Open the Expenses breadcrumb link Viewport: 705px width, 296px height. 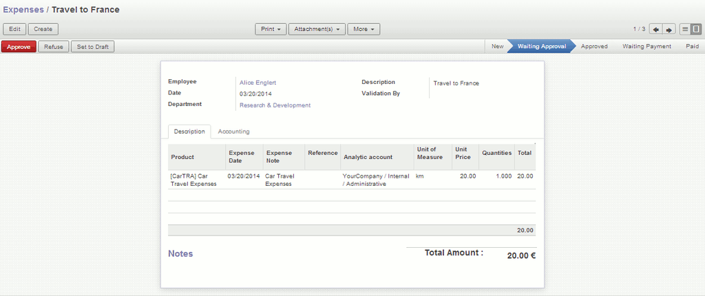coord(23,10)
